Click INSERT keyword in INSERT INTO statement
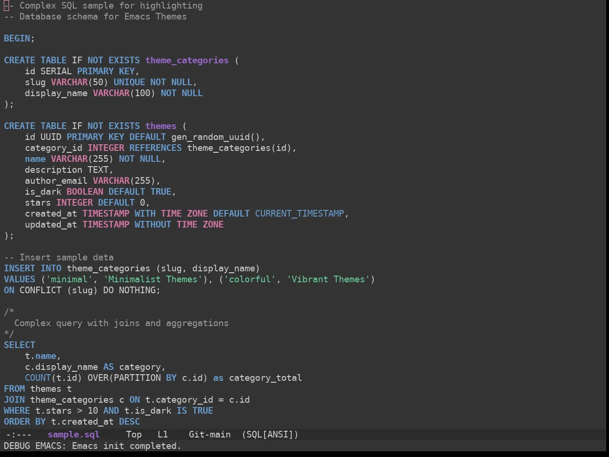The image size is (609, 457). (x=20, y=268)
